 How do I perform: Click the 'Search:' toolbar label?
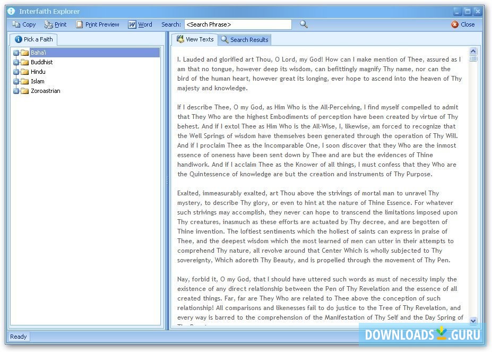(171, 24)
